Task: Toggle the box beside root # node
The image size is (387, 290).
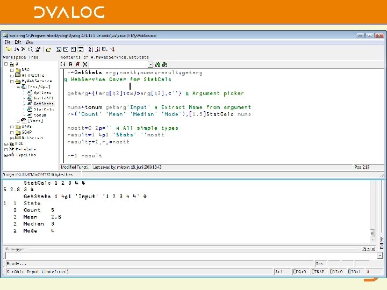Action: click(x=6, y=64)
